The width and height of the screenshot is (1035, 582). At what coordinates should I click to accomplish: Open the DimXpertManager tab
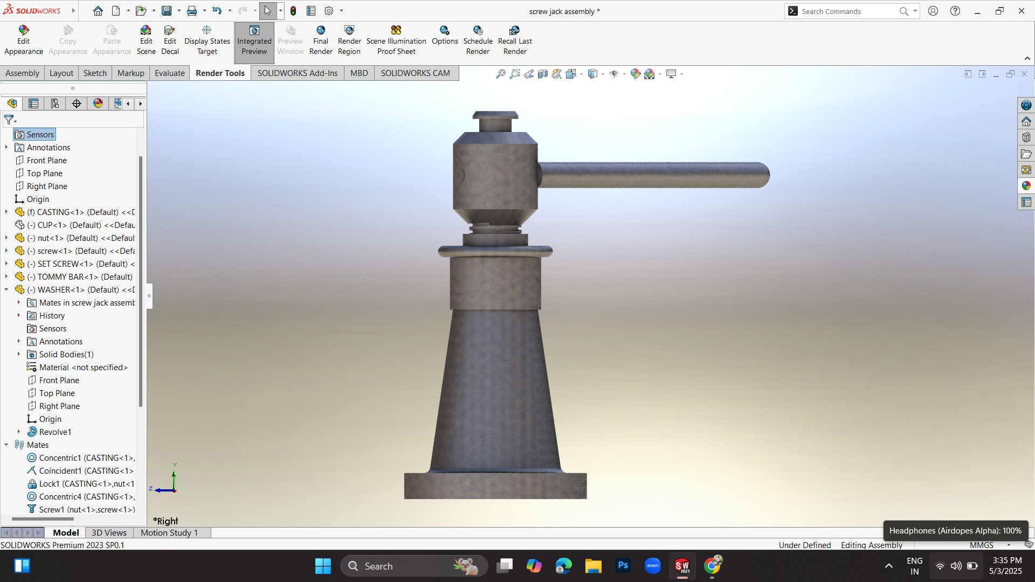point(77,103)
